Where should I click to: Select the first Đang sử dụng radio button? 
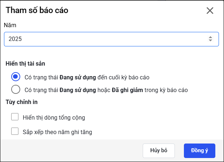pos(16,77)
